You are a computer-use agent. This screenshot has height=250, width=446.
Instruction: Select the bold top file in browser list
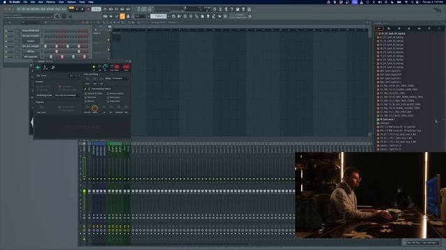392,33
